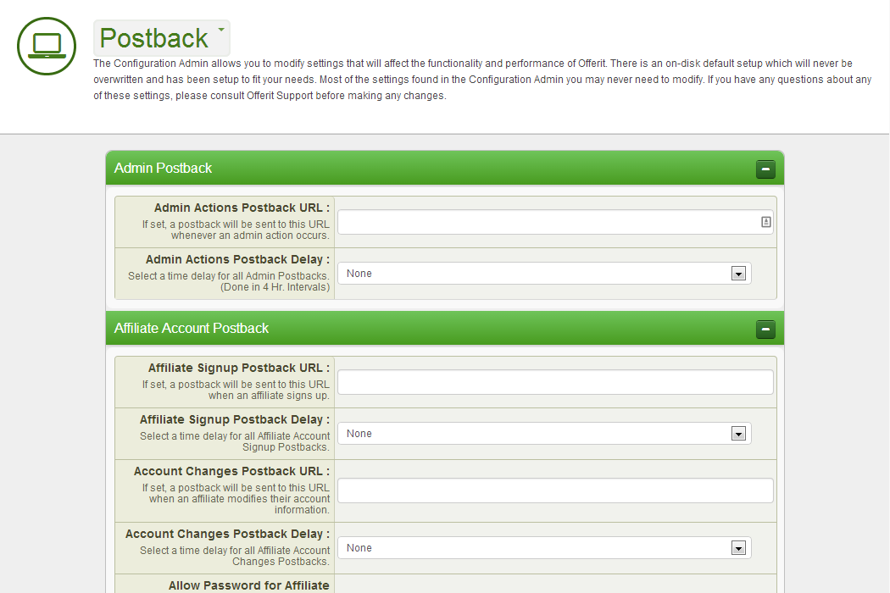Click the Affiliate Signup Postback URL label

point(238,368)
